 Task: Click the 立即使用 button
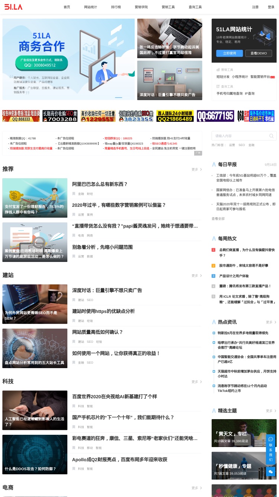pyautogui.click(x=230, y=53)
